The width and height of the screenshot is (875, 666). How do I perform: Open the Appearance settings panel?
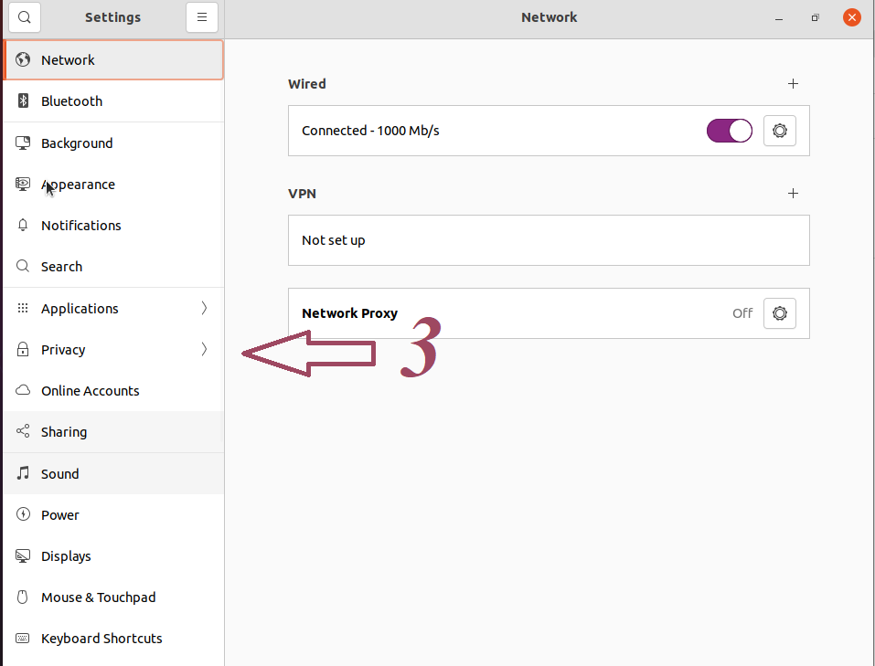tap(79, 185)
